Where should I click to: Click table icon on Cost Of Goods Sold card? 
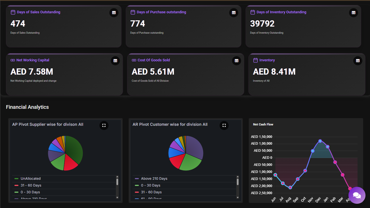point(237,61)
